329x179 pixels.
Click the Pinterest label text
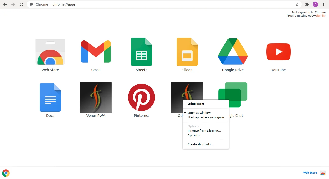pyautogui.click(x=142, y=116)
